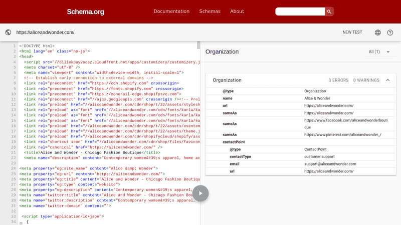The image size is (401, 225).
Task: Click the site search text field
Action: pyautogui.click(x=300, y=11)
